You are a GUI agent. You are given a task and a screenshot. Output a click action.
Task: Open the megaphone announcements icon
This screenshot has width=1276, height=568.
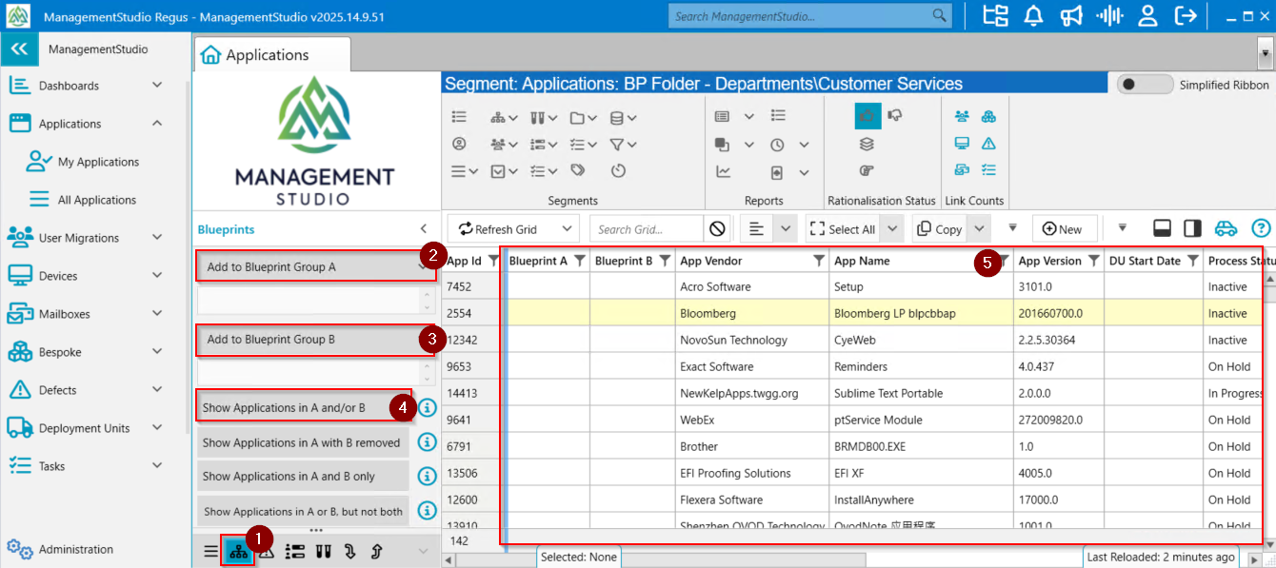[x=1071, y=15]
